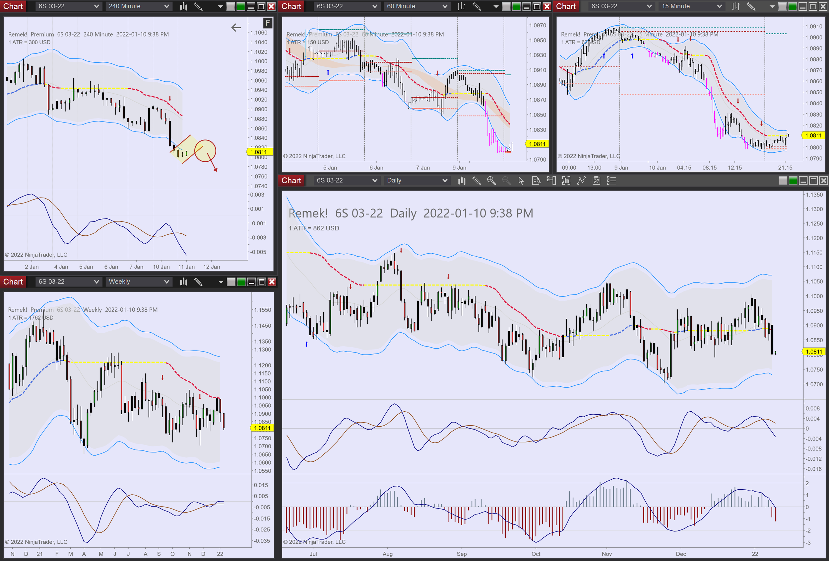
Task: Toggle gray interval link on Daily chart
Action: point(783,181)
